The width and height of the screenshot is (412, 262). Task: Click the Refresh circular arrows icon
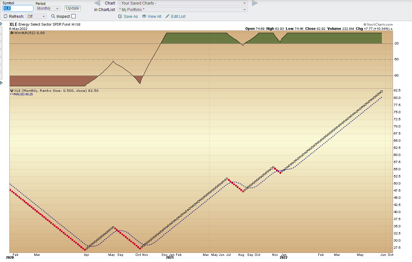(5, 16)
